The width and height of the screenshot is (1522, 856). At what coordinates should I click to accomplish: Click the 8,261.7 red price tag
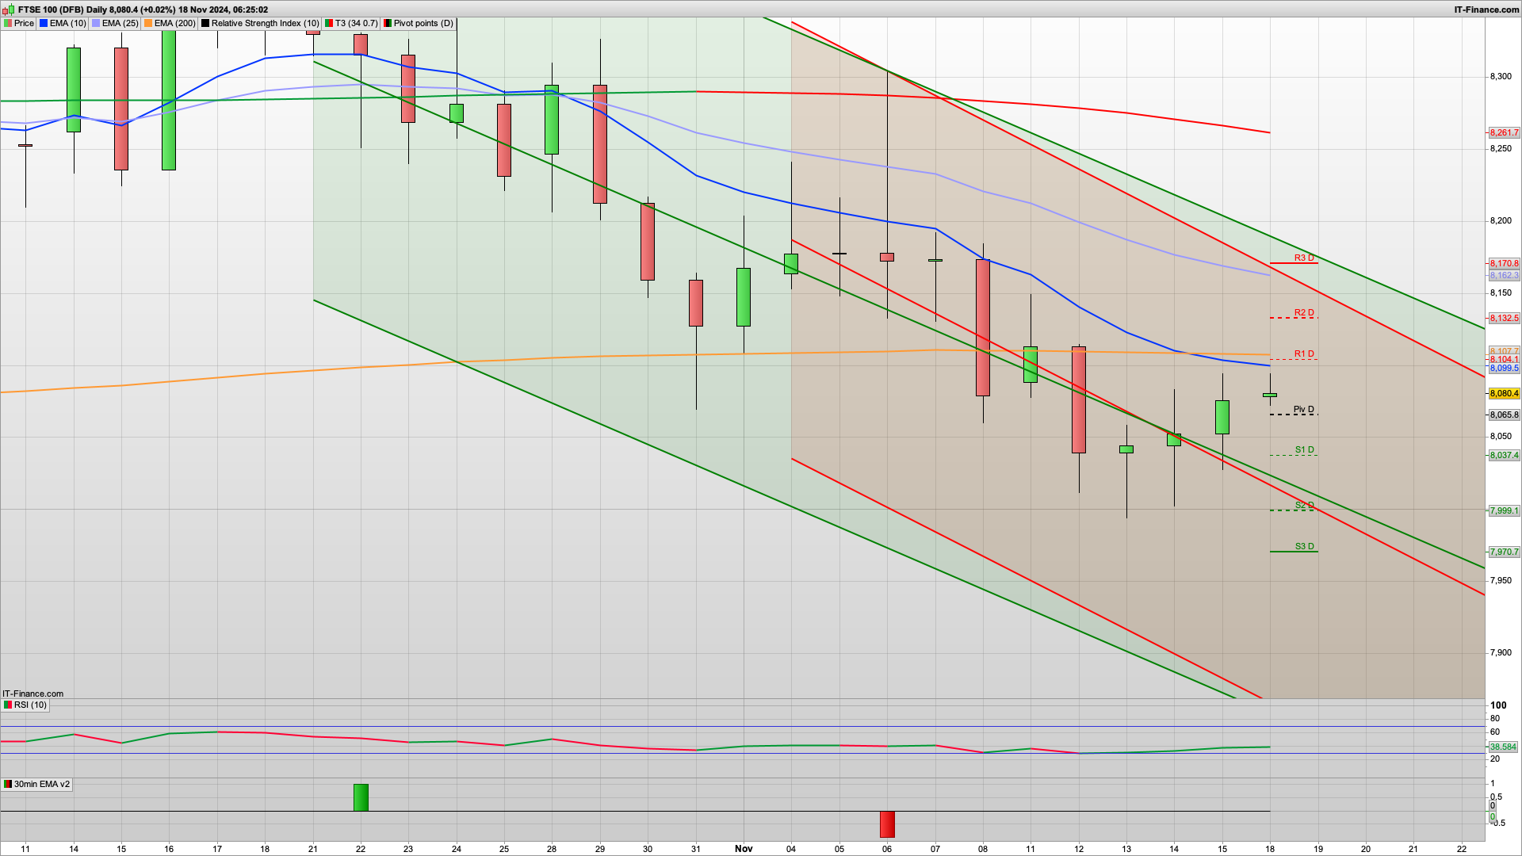point(1504,132)
